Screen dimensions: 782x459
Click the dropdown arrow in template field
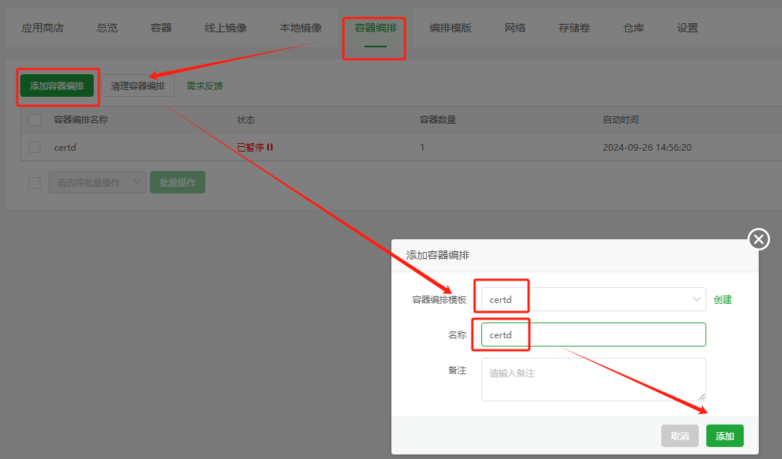tap(696, 299)
